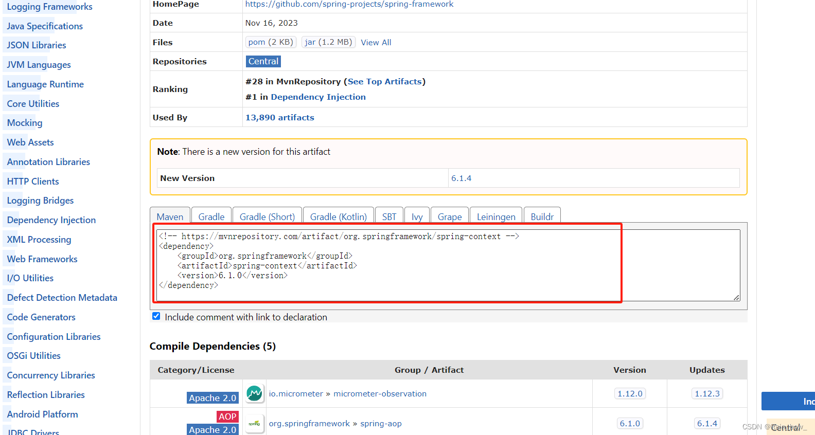Download the pom (2 KB) file
The image size is (815, 435).
(271, 42)
